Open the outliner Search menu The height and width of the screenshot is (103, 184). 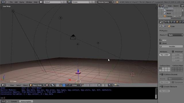176,6
